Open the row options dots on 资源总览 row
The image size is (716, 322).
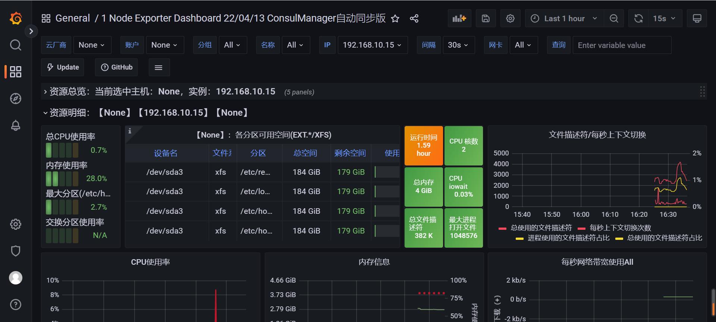click(702, 91)
